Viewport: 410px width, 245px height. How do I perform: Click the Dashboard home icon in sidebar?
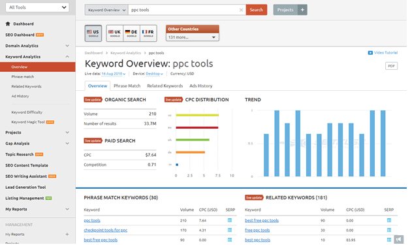(8, 24)
